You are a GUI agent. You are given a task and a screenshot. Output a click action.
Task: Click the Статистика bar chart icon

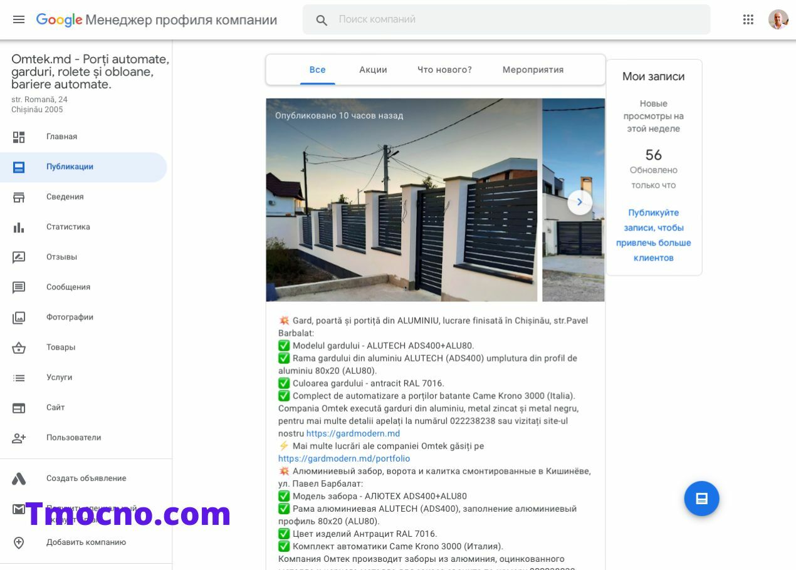(19, 227)
